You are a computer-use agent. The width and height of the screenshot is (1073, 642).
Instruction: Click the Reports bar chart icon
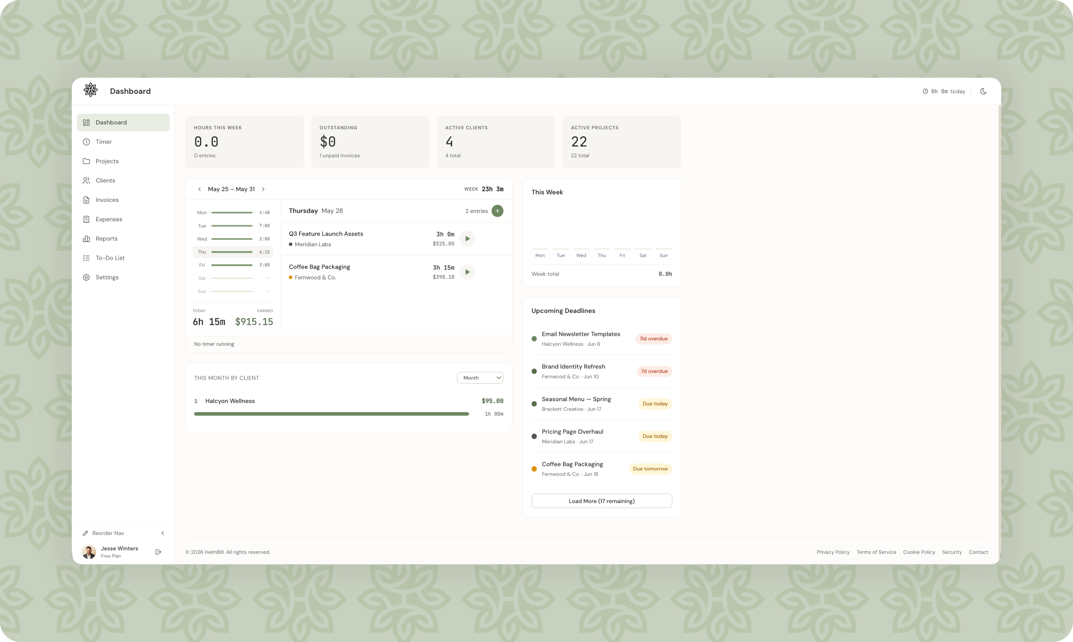click(x=87, y=239)
